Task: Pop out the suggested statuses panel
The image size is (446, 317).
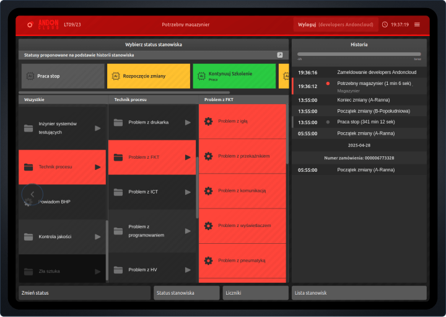Action: pos(279,55)
